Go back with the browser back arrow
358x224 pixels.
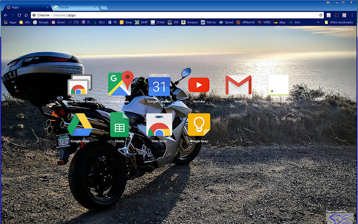[6, 15]
